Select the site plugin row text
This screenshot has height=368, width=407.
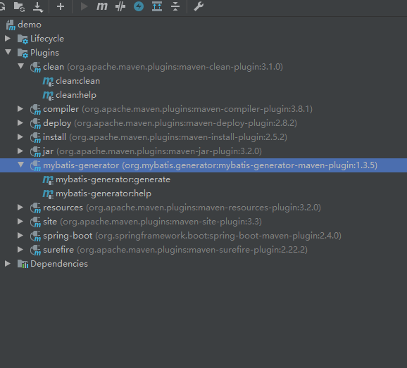(152, 222)
